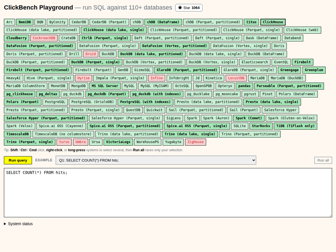The width and height of the screenshot is (336, 252).
Task: Pick the SQLite system chip
Action: click(239, 126)
